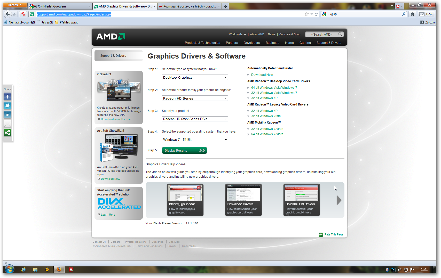The height and width of the screenshot is (278, 441).
Task: Share page by email envelope icon
Action: [7, 124]
